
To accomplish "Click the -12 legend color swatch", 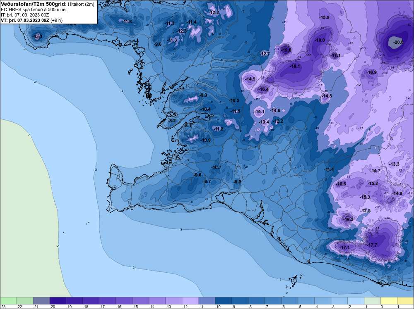I will [190, 301].
